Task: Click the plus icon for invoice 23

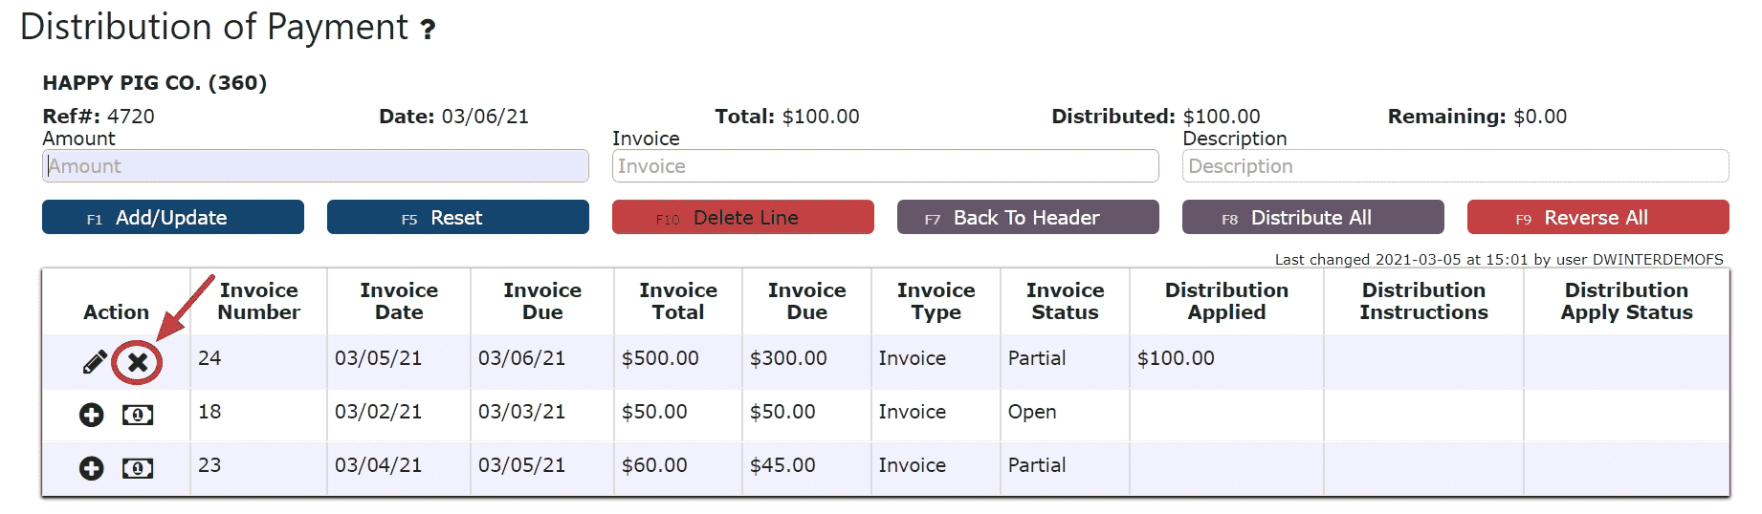Action: click(92, 468)
